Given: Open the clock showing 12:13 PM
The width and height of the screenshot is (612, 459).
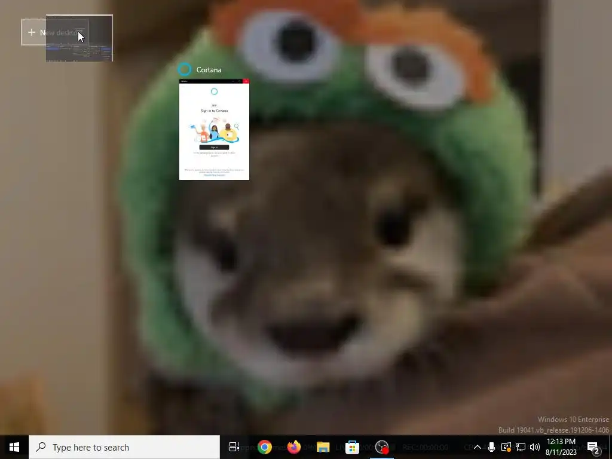Looking at the screenshot, I should [561, 447].
